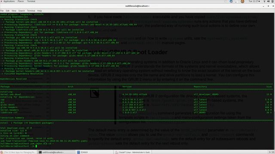Open the clock showing Tue 11:27
The width and height of the screenshot is (275, 154).
pos(254,1)
